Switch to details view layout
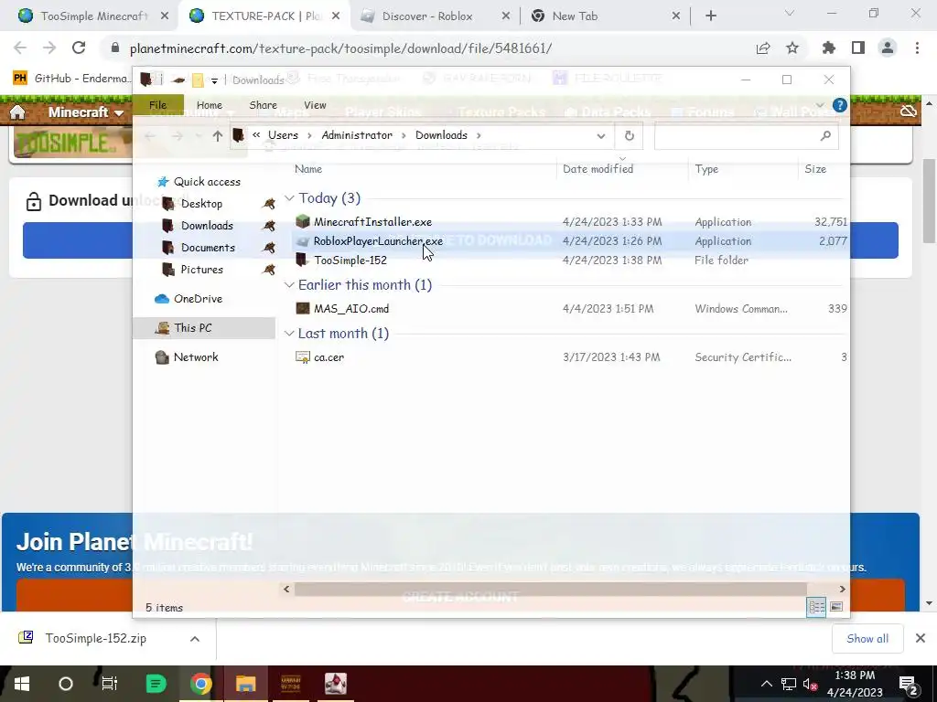The image size is (937, 702). click(x=816, y=607)
